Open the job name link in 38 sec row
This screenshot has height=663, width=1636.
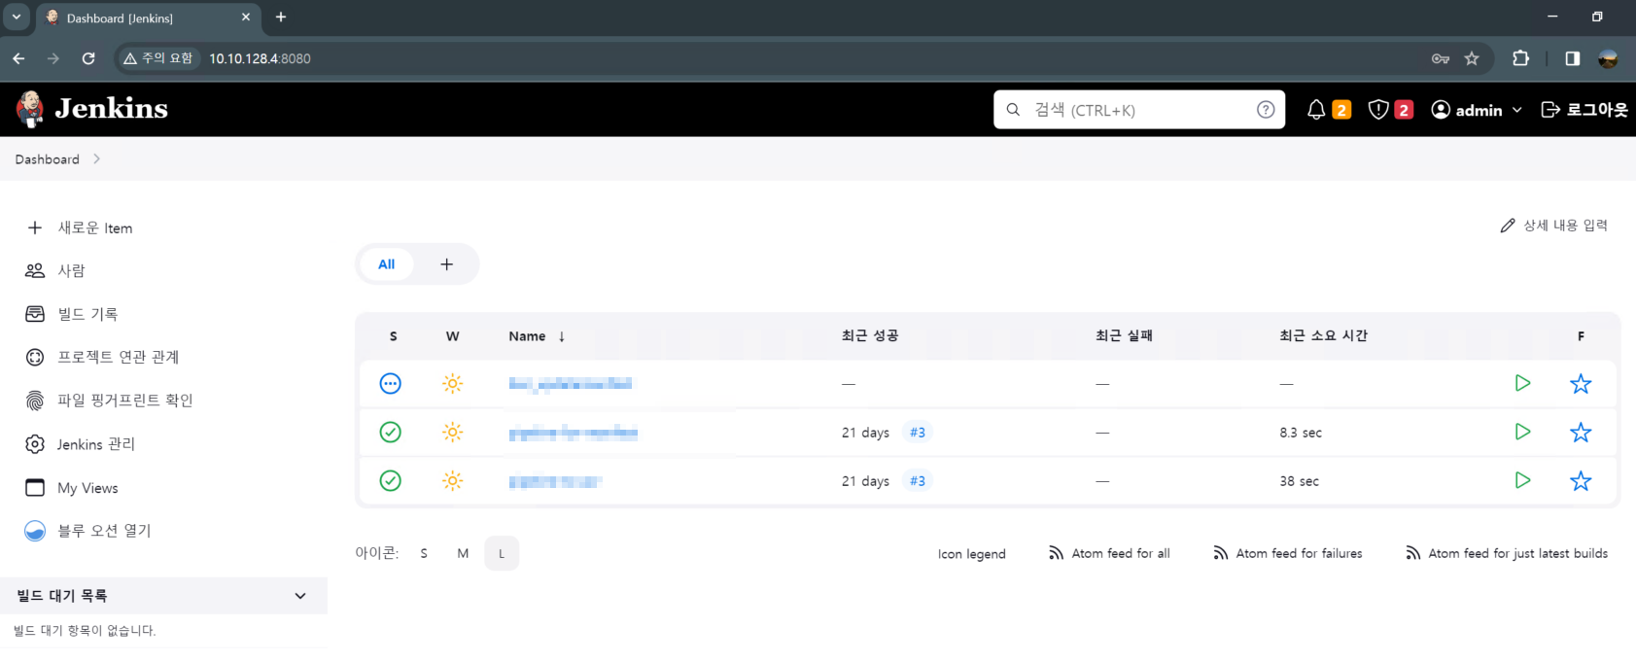555,481
